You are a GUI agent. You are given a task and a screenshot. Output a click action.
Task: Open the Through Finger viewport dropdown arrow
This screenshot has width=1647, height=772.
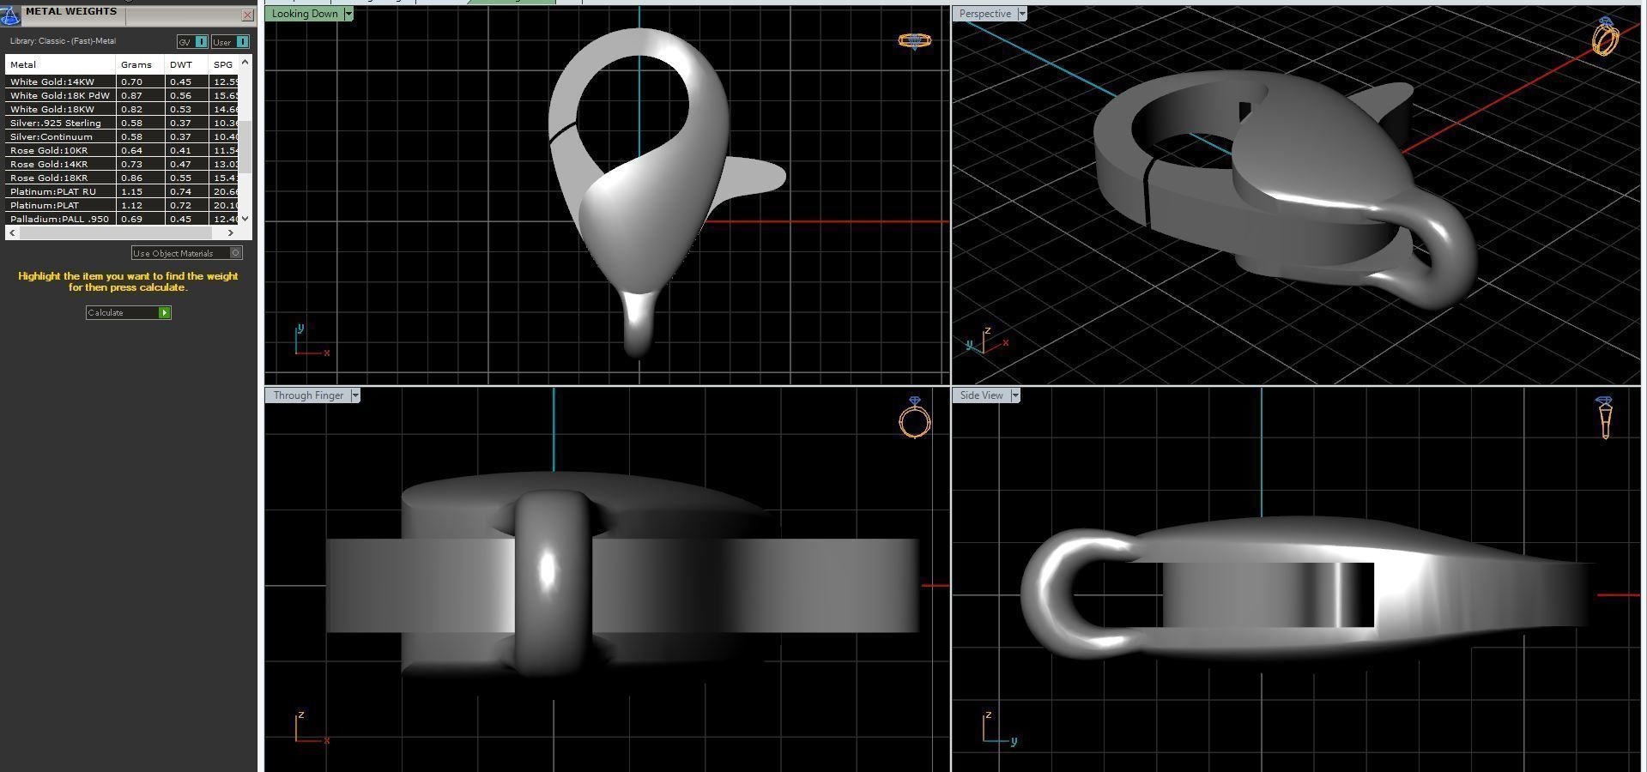point(355,395)
